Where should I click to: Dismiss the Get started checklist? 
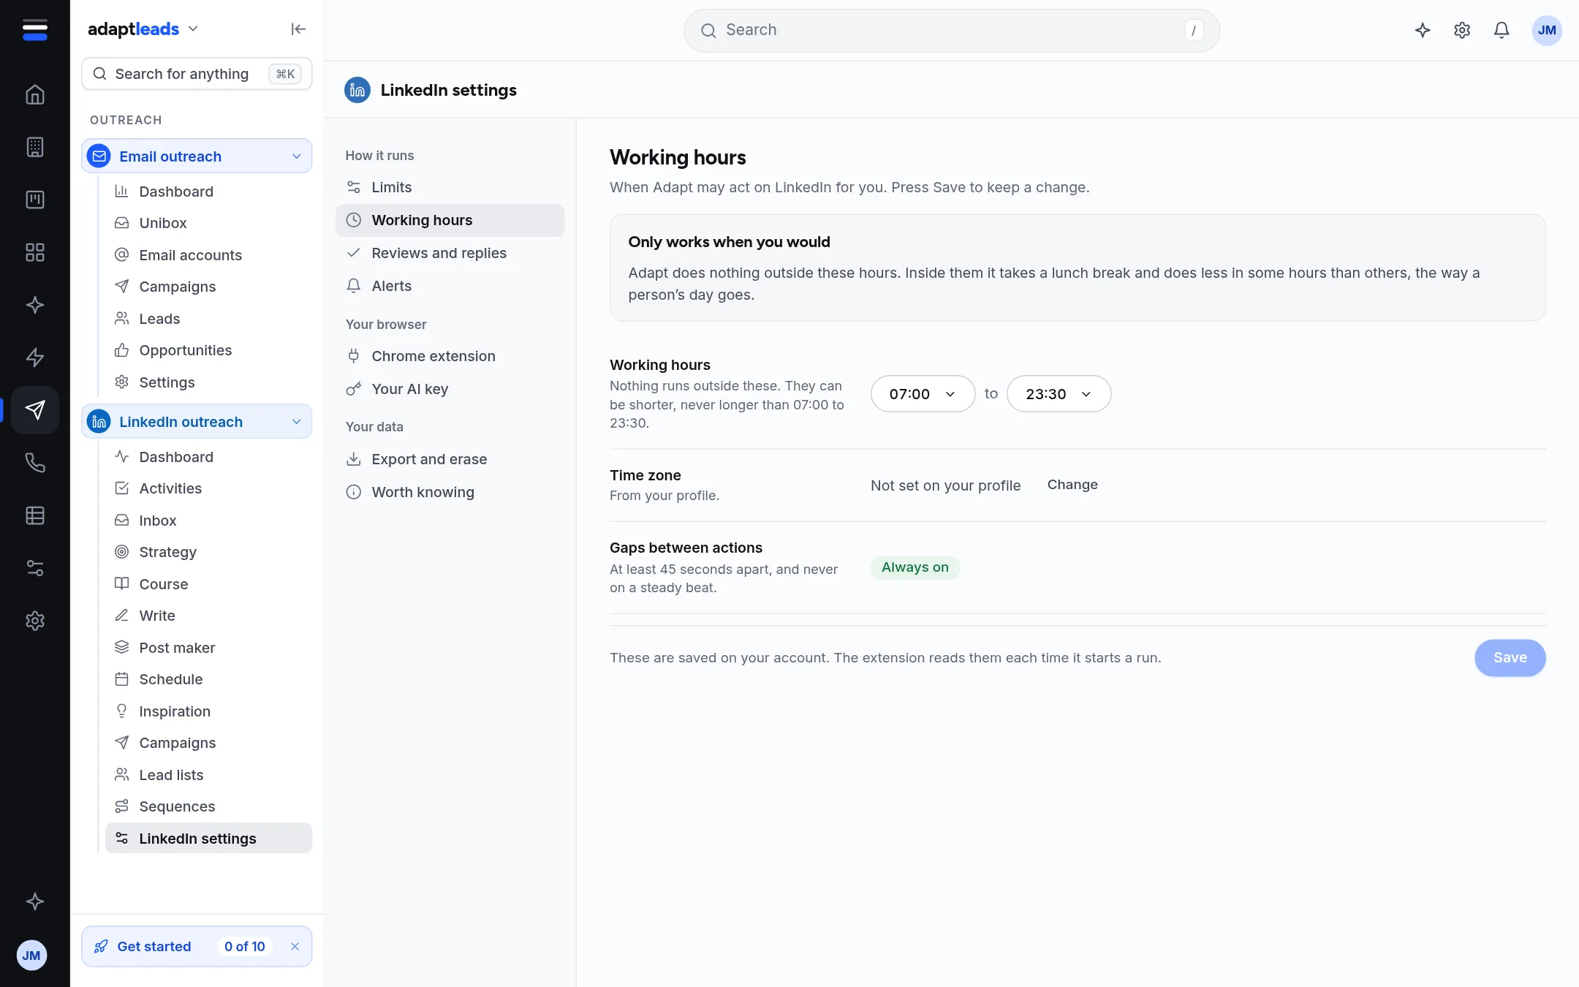coord(295,946)
